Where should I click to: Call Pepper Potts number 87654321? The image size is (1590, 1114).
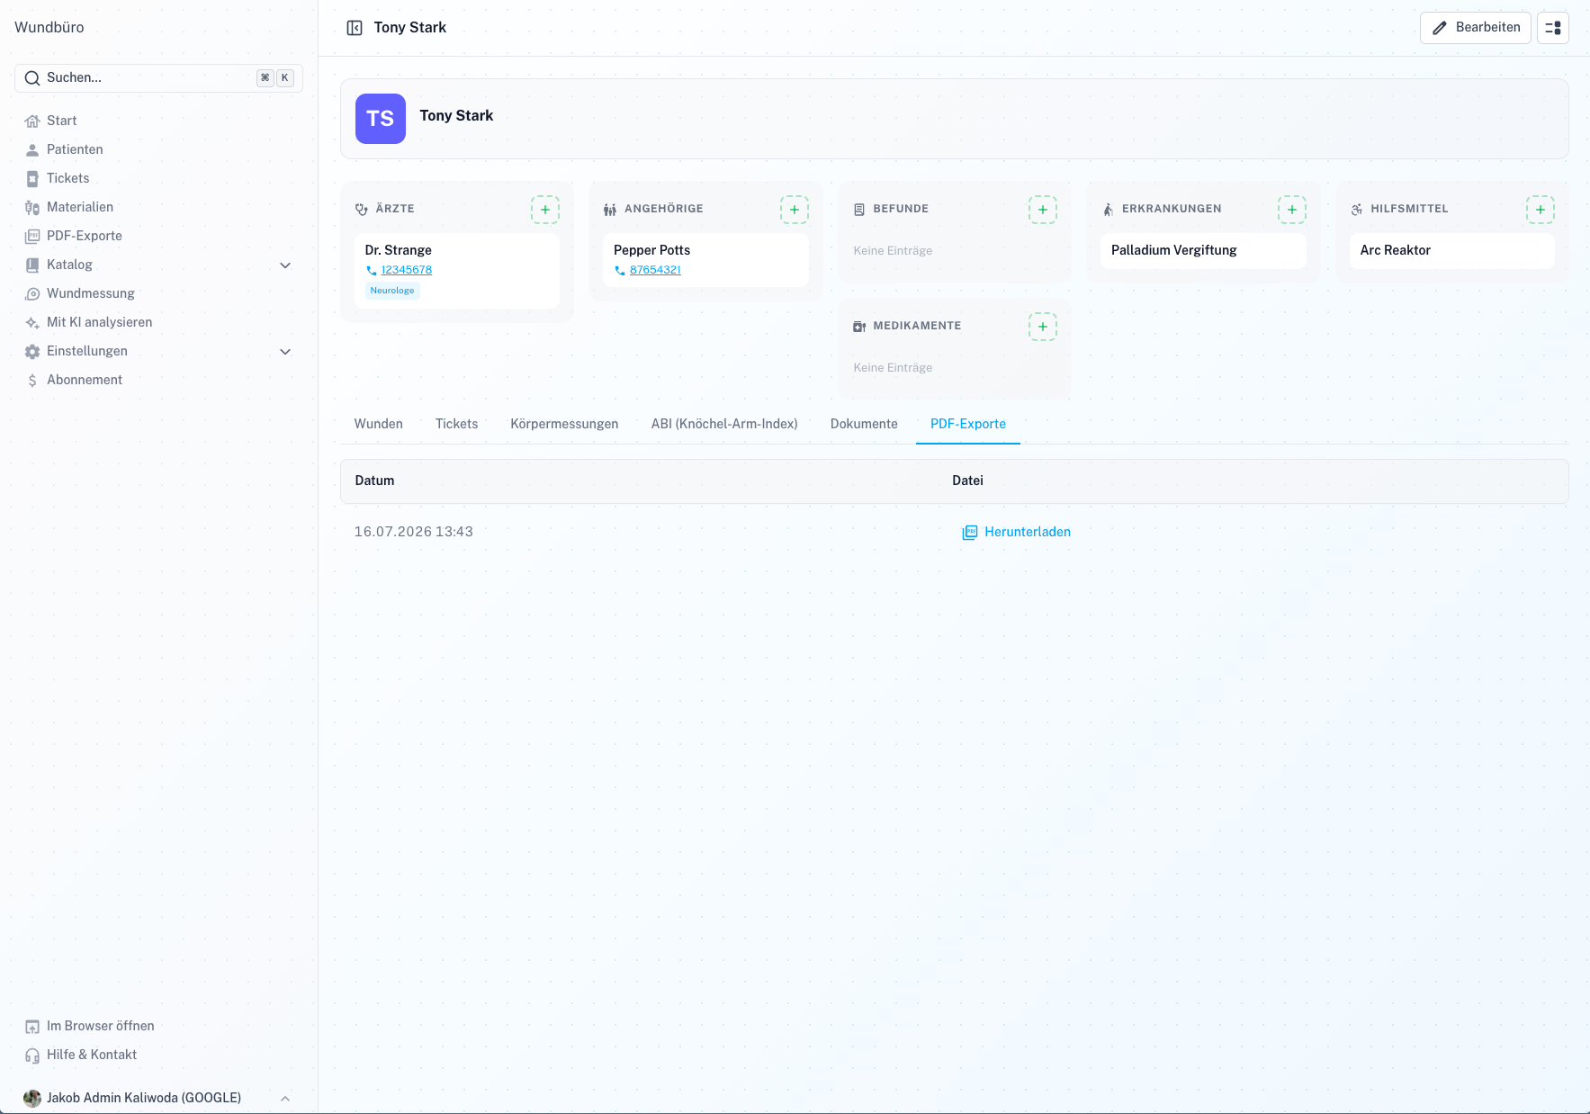(x=655, y=270)
